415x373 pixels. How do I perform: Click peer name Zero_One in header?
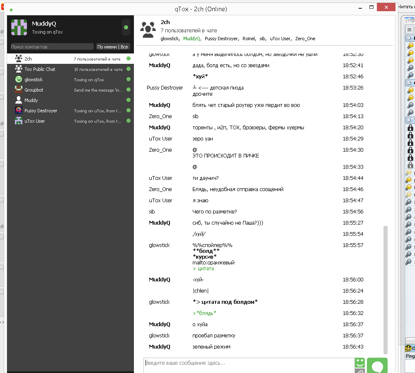(305, 39)
